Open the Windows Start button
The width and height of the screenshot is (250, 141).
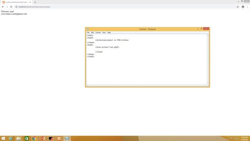tap(3, 138)
